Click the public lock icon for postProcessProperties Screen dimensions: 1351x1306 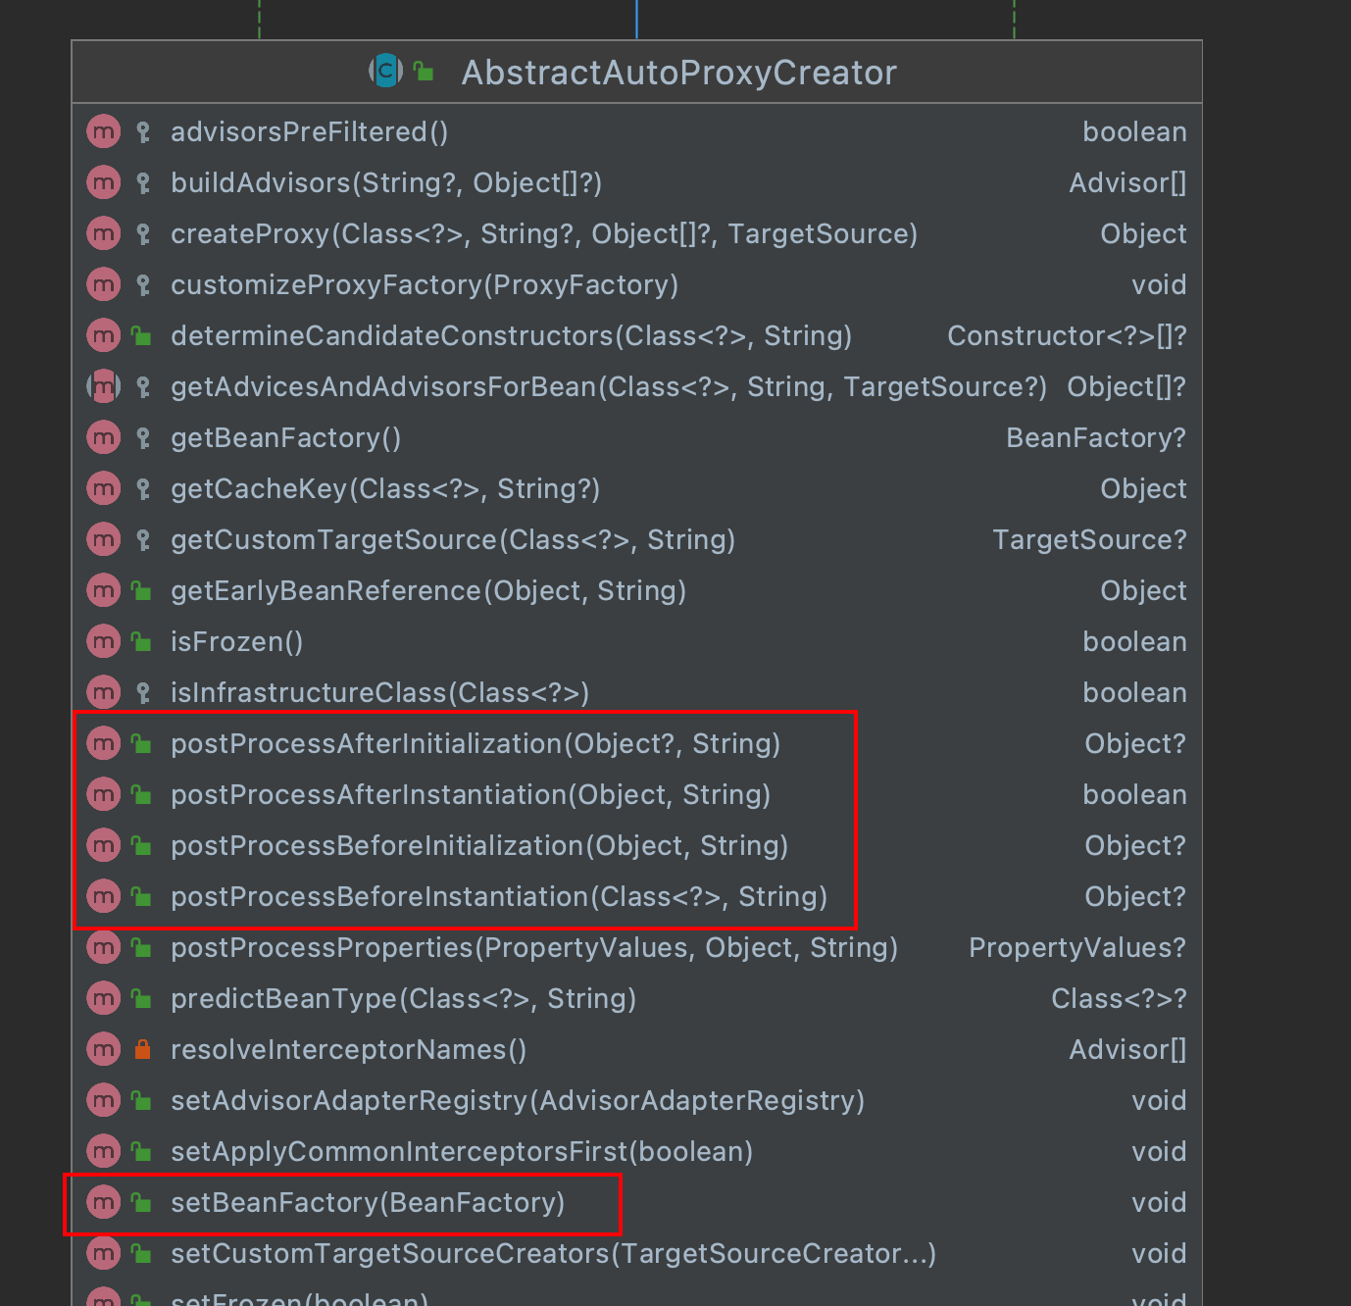pyautogui.click(x=142, y=947)
